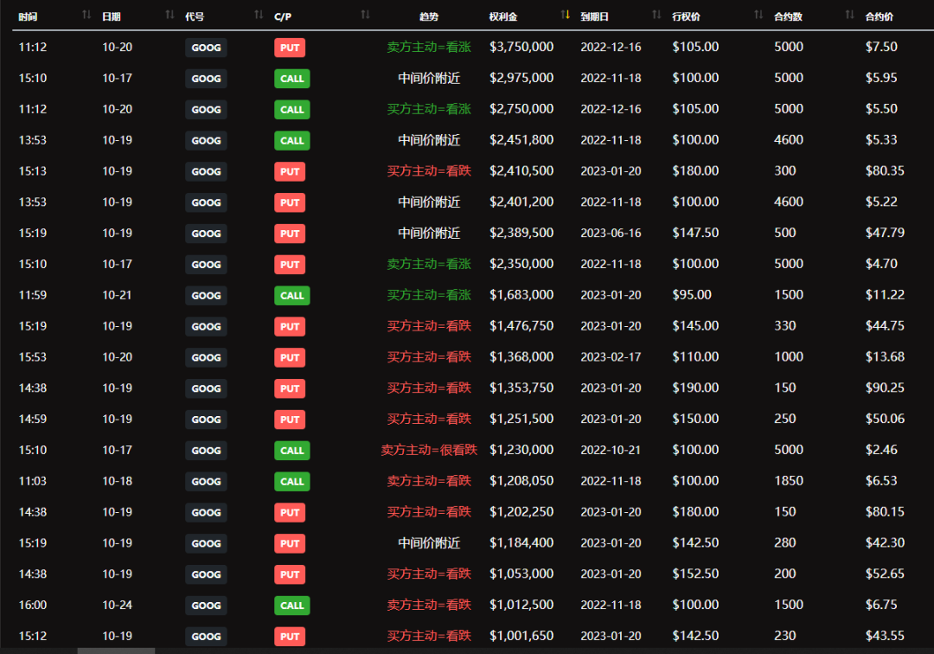Click the 行权价 column header

[686, 16]
